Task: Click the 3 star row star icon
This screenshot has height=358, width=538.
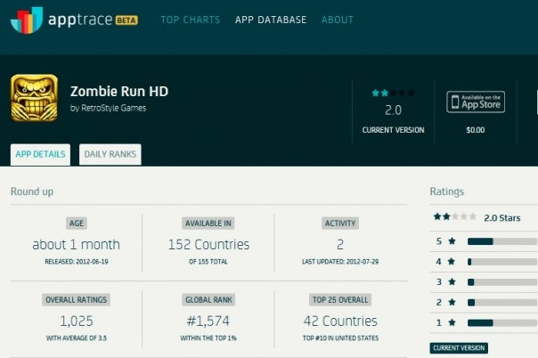Action: click(452, 282)
